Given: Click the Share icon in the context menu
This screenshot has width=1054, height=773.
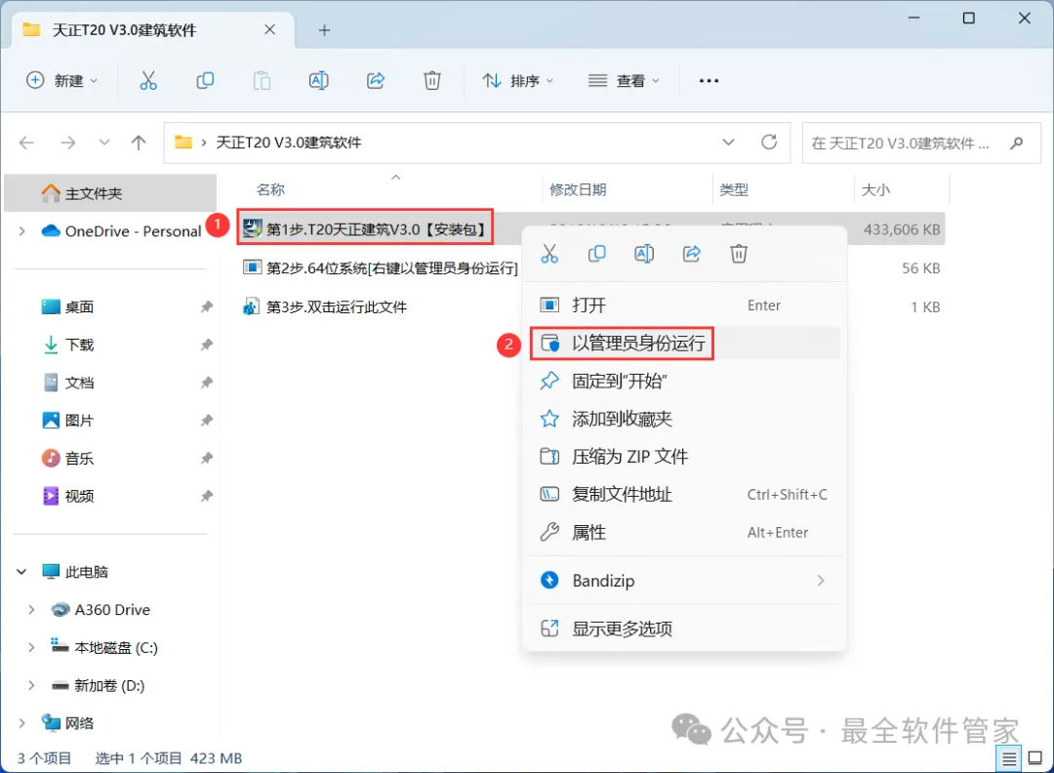Looking at the screenshot, I should point(692,254).
